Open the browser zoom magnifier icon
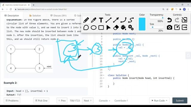The width and height of the screenshot is (191, 107). click(x=163, y=9)
